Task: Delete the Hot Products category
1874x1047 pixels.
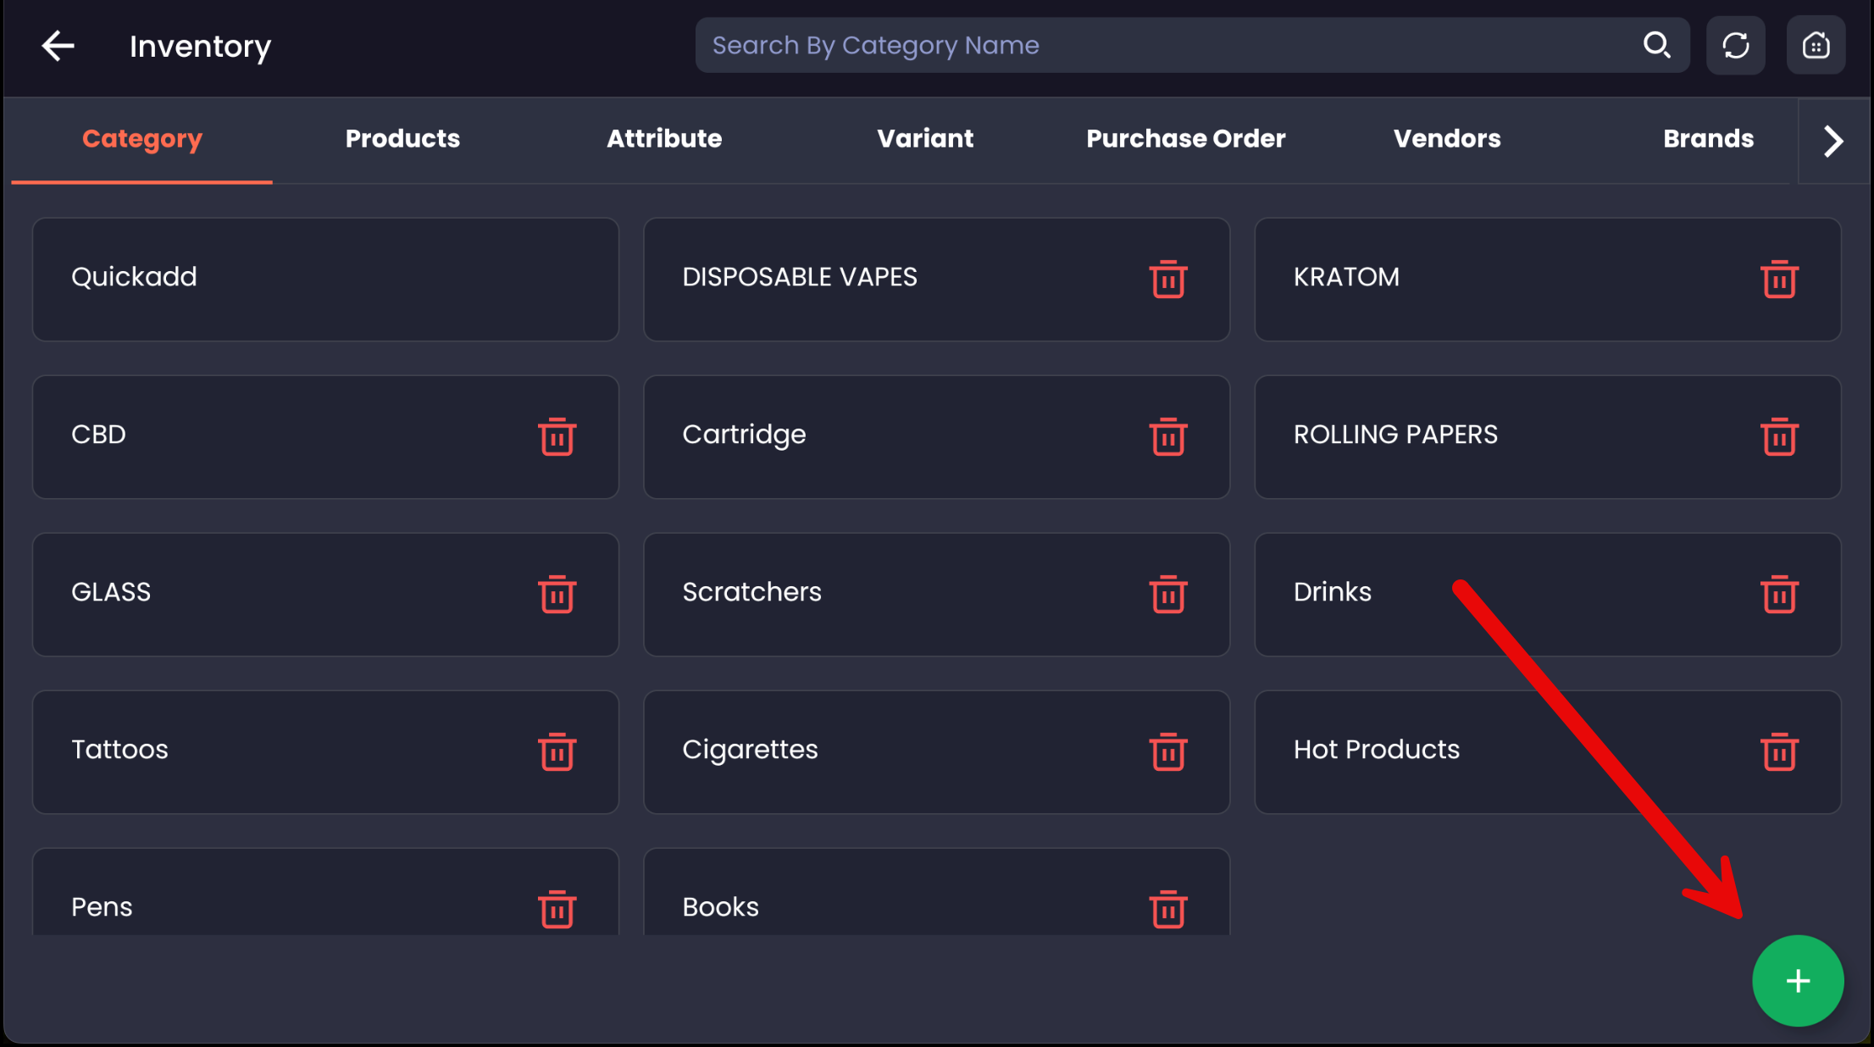Action: 1778,751
